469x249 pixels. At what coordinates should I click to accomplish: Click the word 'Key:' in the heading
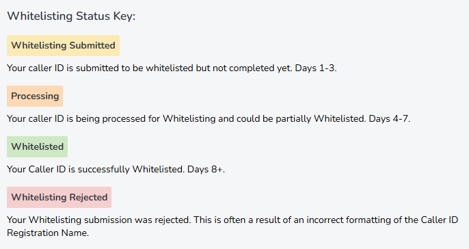[x=124, y=16]
